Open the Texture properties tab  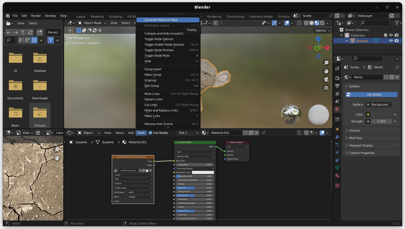coord(337,186)
